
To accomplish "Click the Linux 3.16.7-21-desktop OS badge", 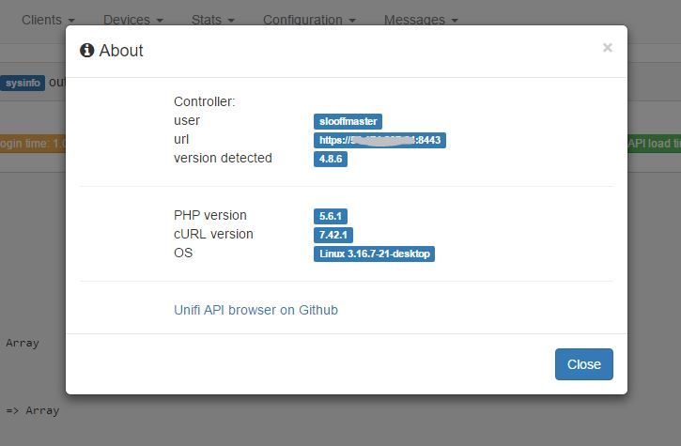I will click(374, 254).
